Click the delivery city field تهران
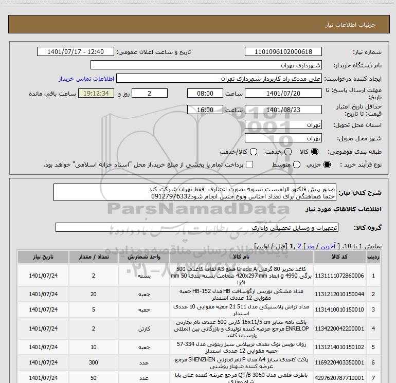Image resolution: width=396 pixels, height=383 pixels. point(283,138)
